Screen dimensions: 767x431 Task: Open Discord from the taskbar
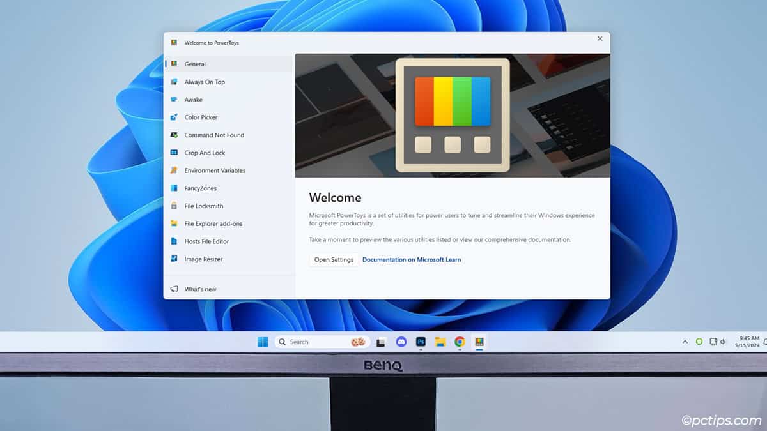point(401,342)
